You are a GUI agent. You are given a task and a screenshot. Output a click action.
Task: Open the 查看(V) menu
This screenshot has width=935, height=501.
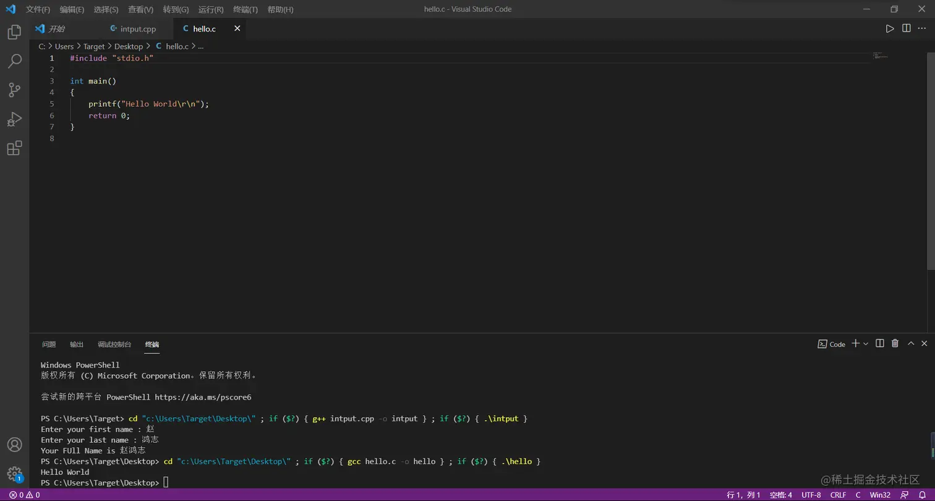pos(140,9)
